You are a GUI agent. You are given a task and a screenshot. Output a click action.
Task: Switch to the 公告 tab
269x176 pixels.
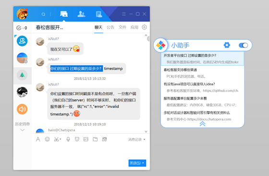click(110, 27)
